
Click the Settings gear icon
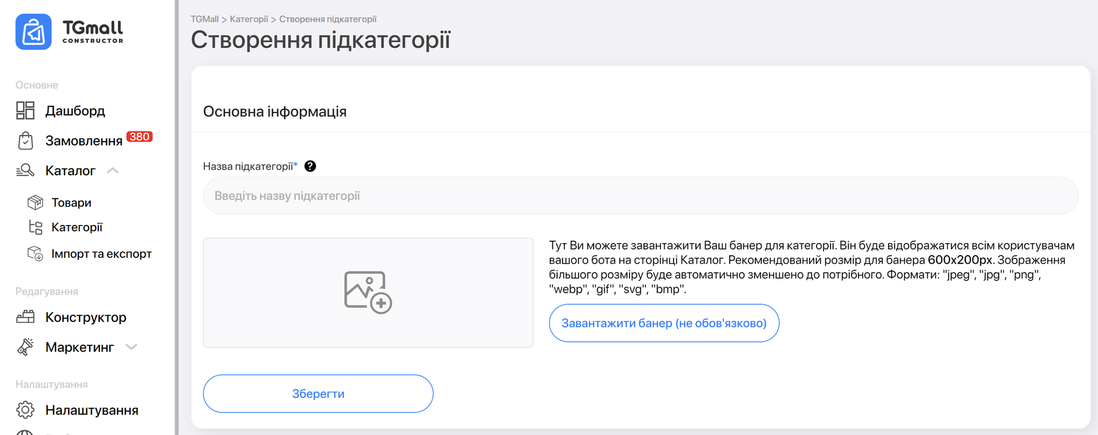[25, 410]
